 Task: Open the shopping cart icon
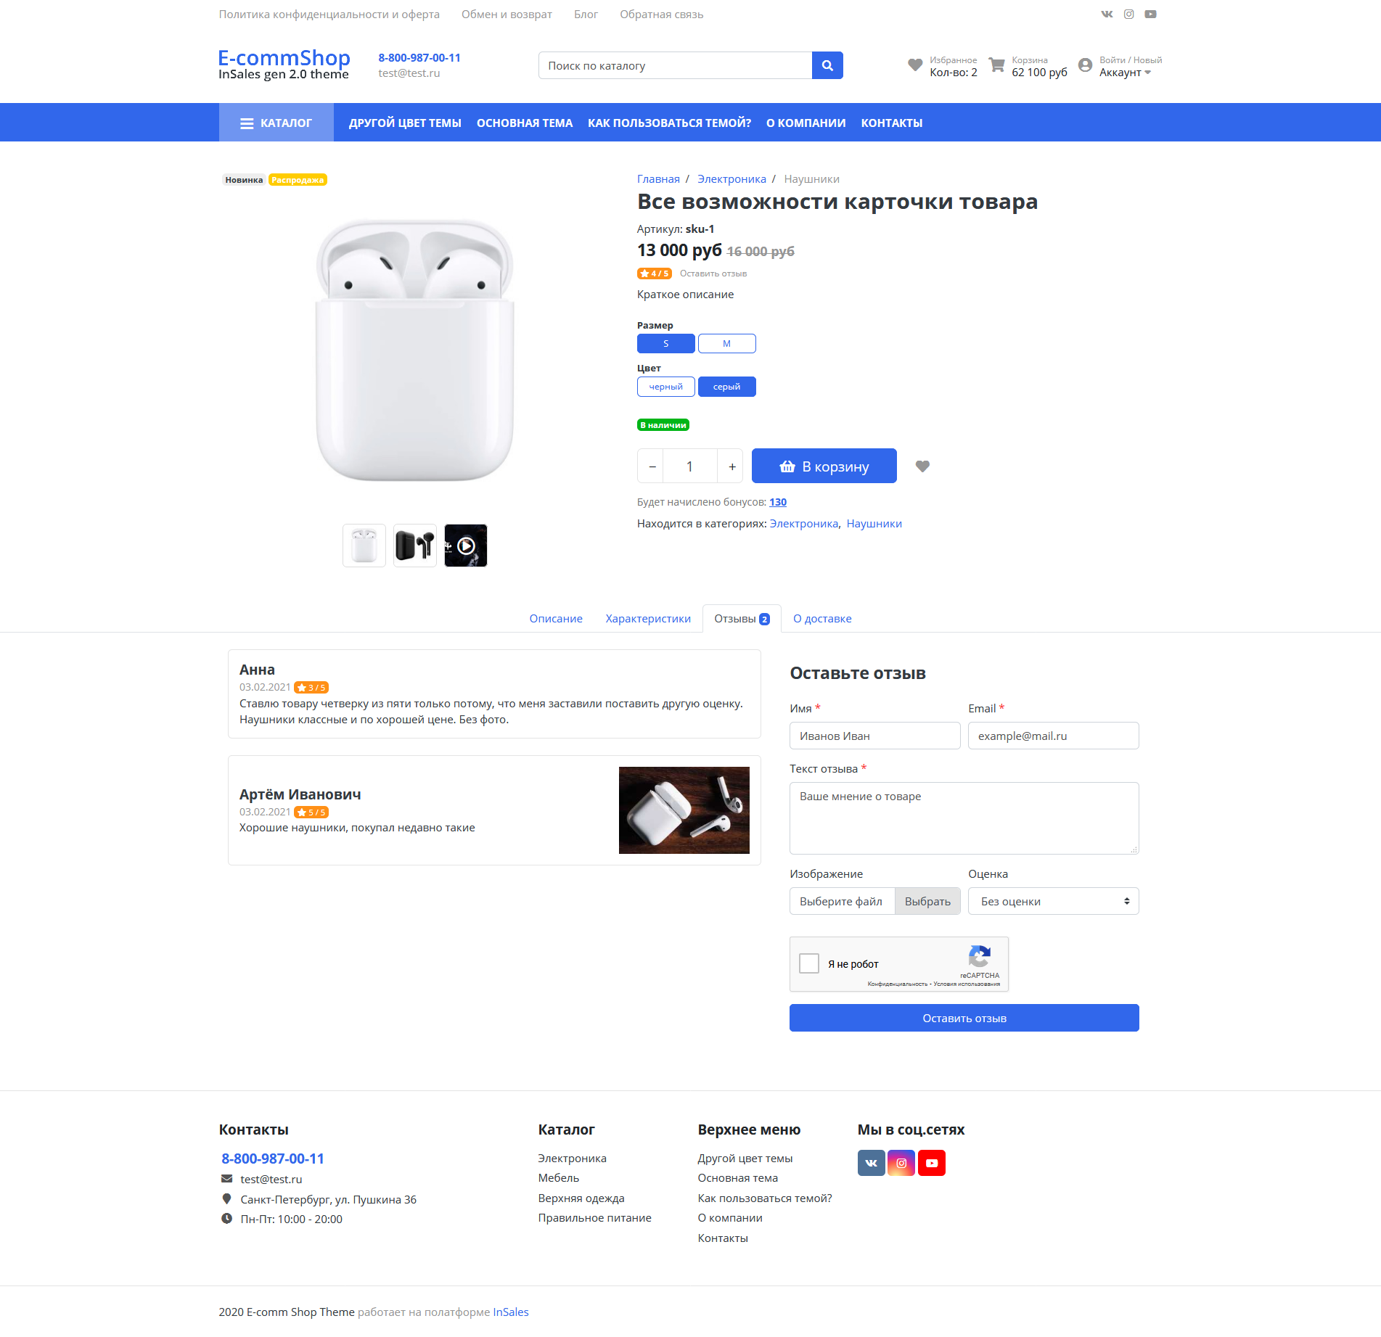pos(997,65)
